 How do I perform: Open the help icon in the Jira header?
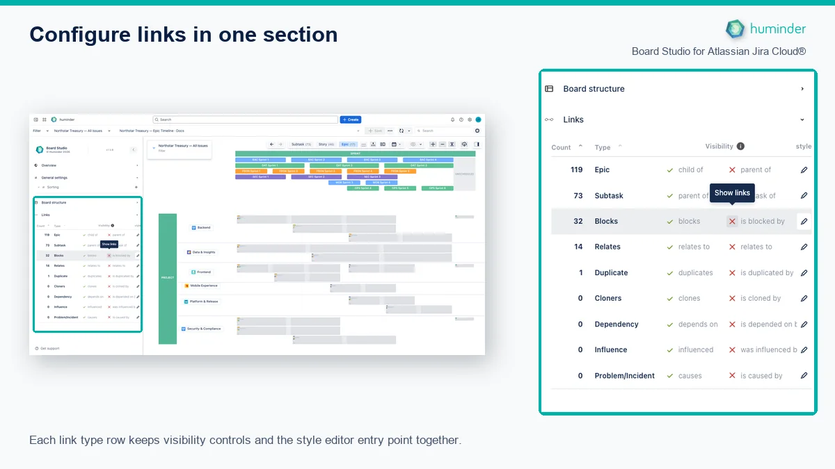[x=461, y=120]
